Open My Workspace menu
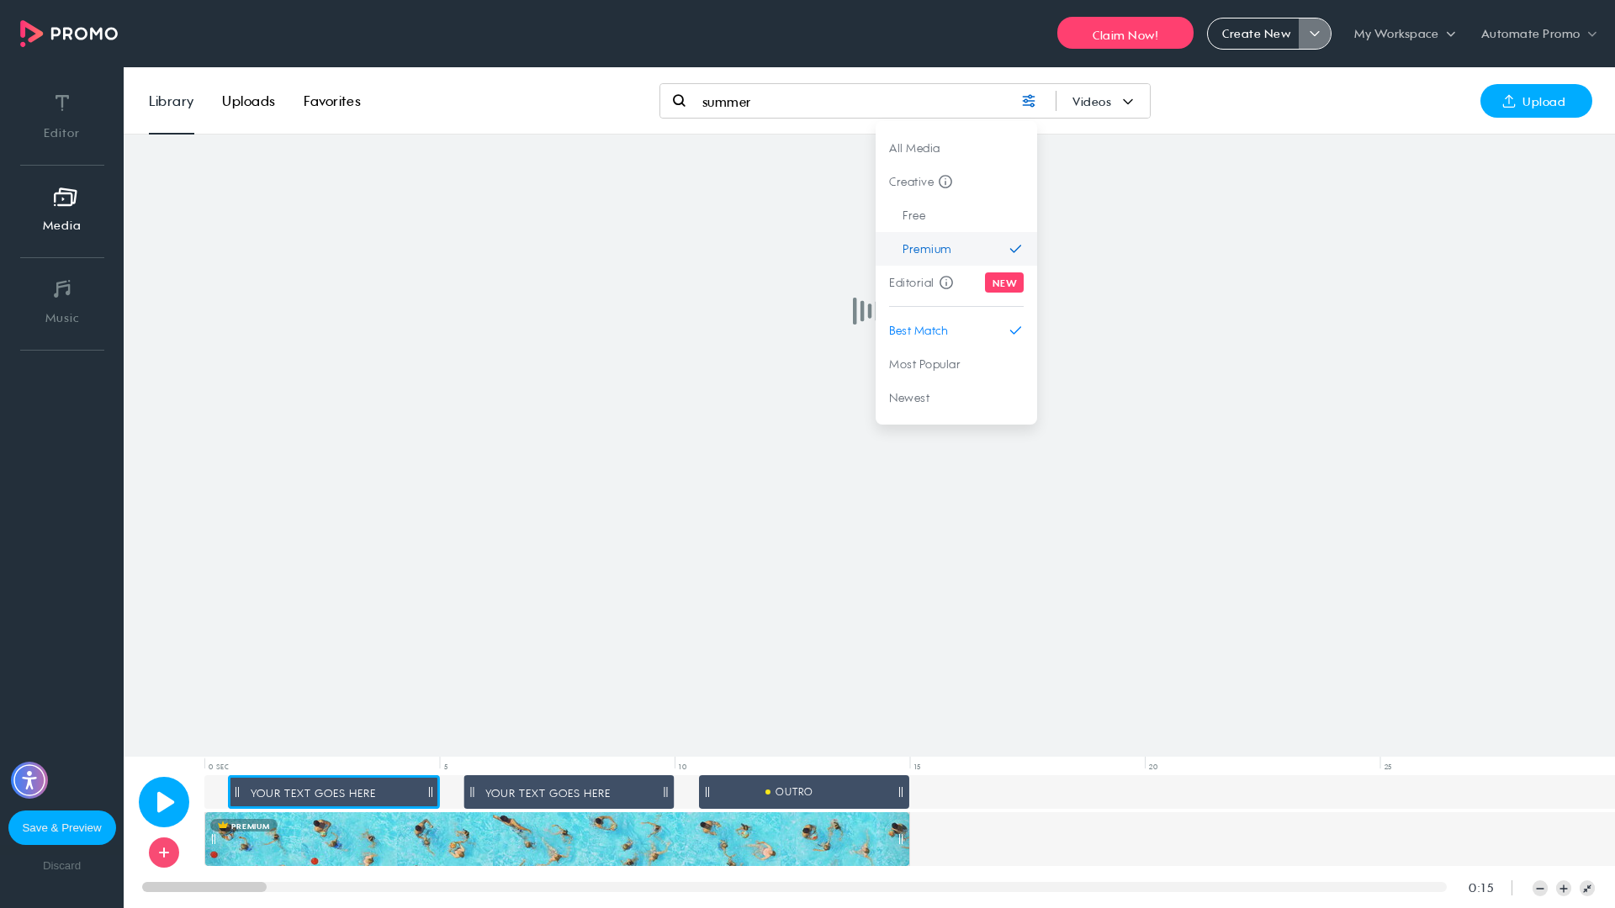 (x=1404, y=34)
